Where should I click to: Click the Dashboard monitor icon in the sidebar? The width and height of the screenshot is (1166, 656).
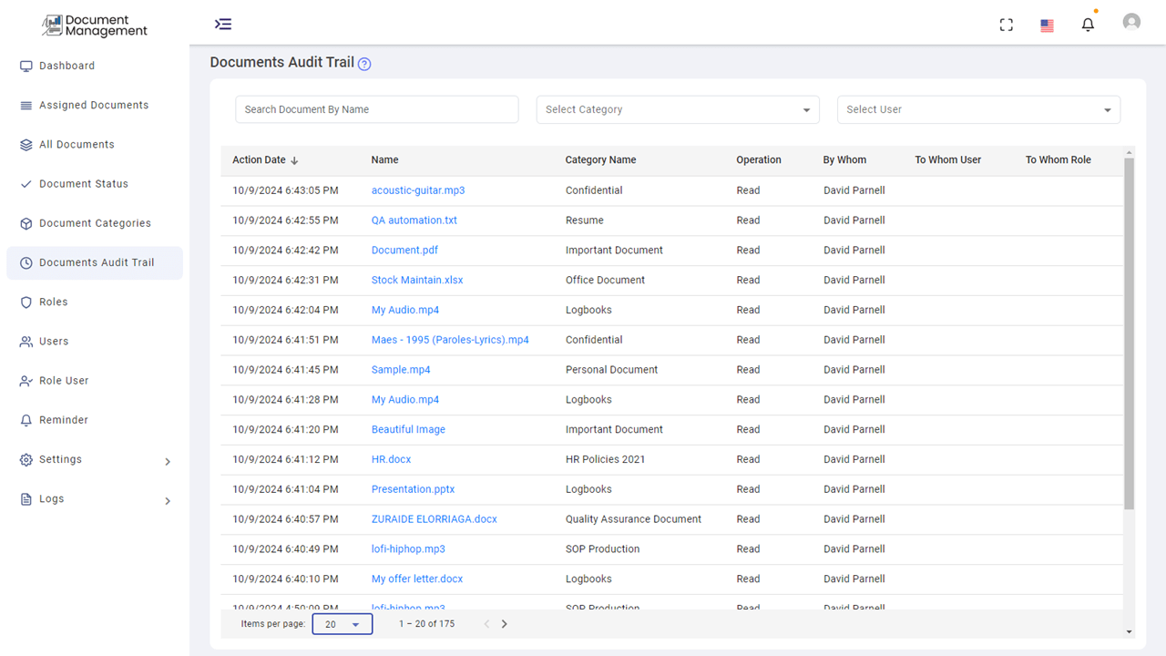pos(26,67)
